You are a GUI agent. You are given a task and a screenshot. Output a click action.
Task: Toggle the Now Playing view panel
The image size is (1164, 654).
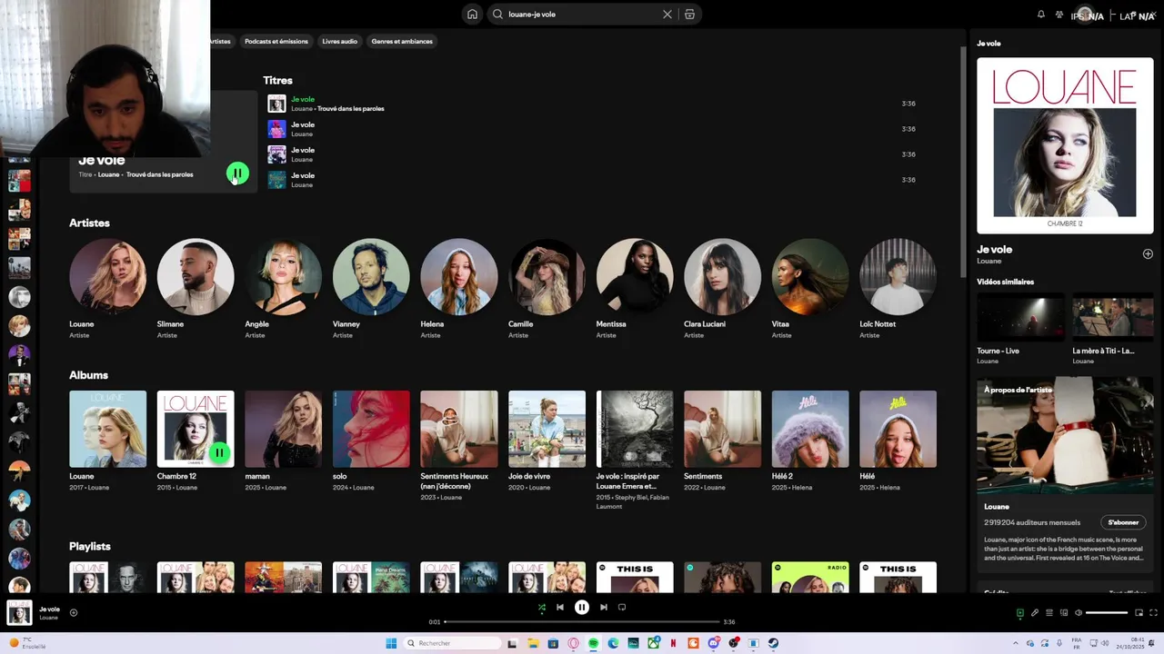[x=1019, y=613]
